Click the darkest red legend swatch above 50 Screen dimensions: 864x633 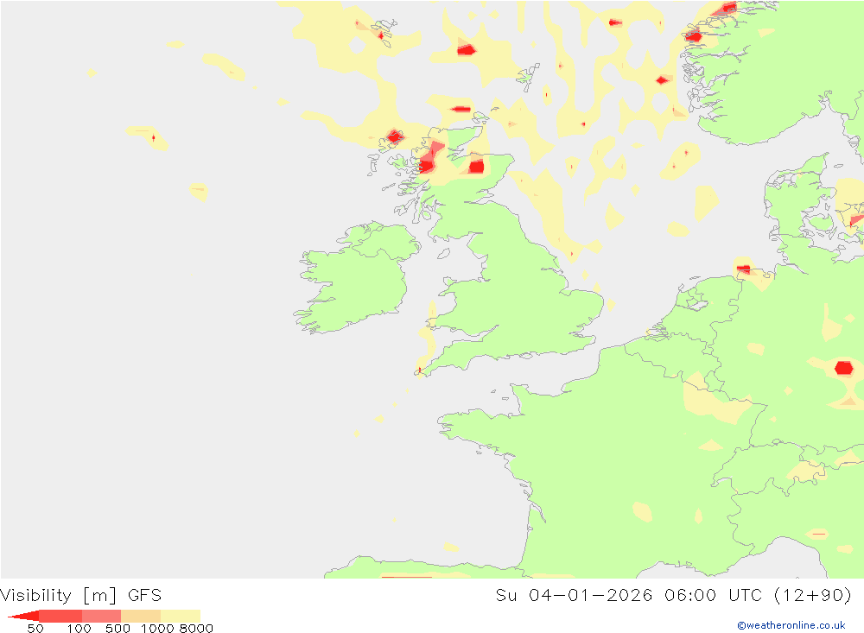coord(23,616)
